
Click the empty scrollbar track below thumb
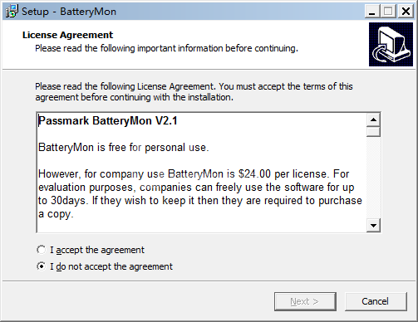[x=373, y=178]
